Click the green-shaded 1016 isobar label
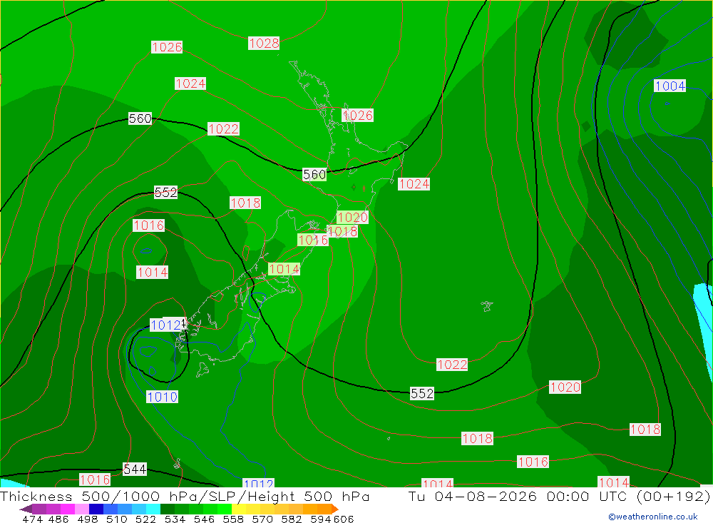This screenshot has height=523, width=713. click(313, 240)
